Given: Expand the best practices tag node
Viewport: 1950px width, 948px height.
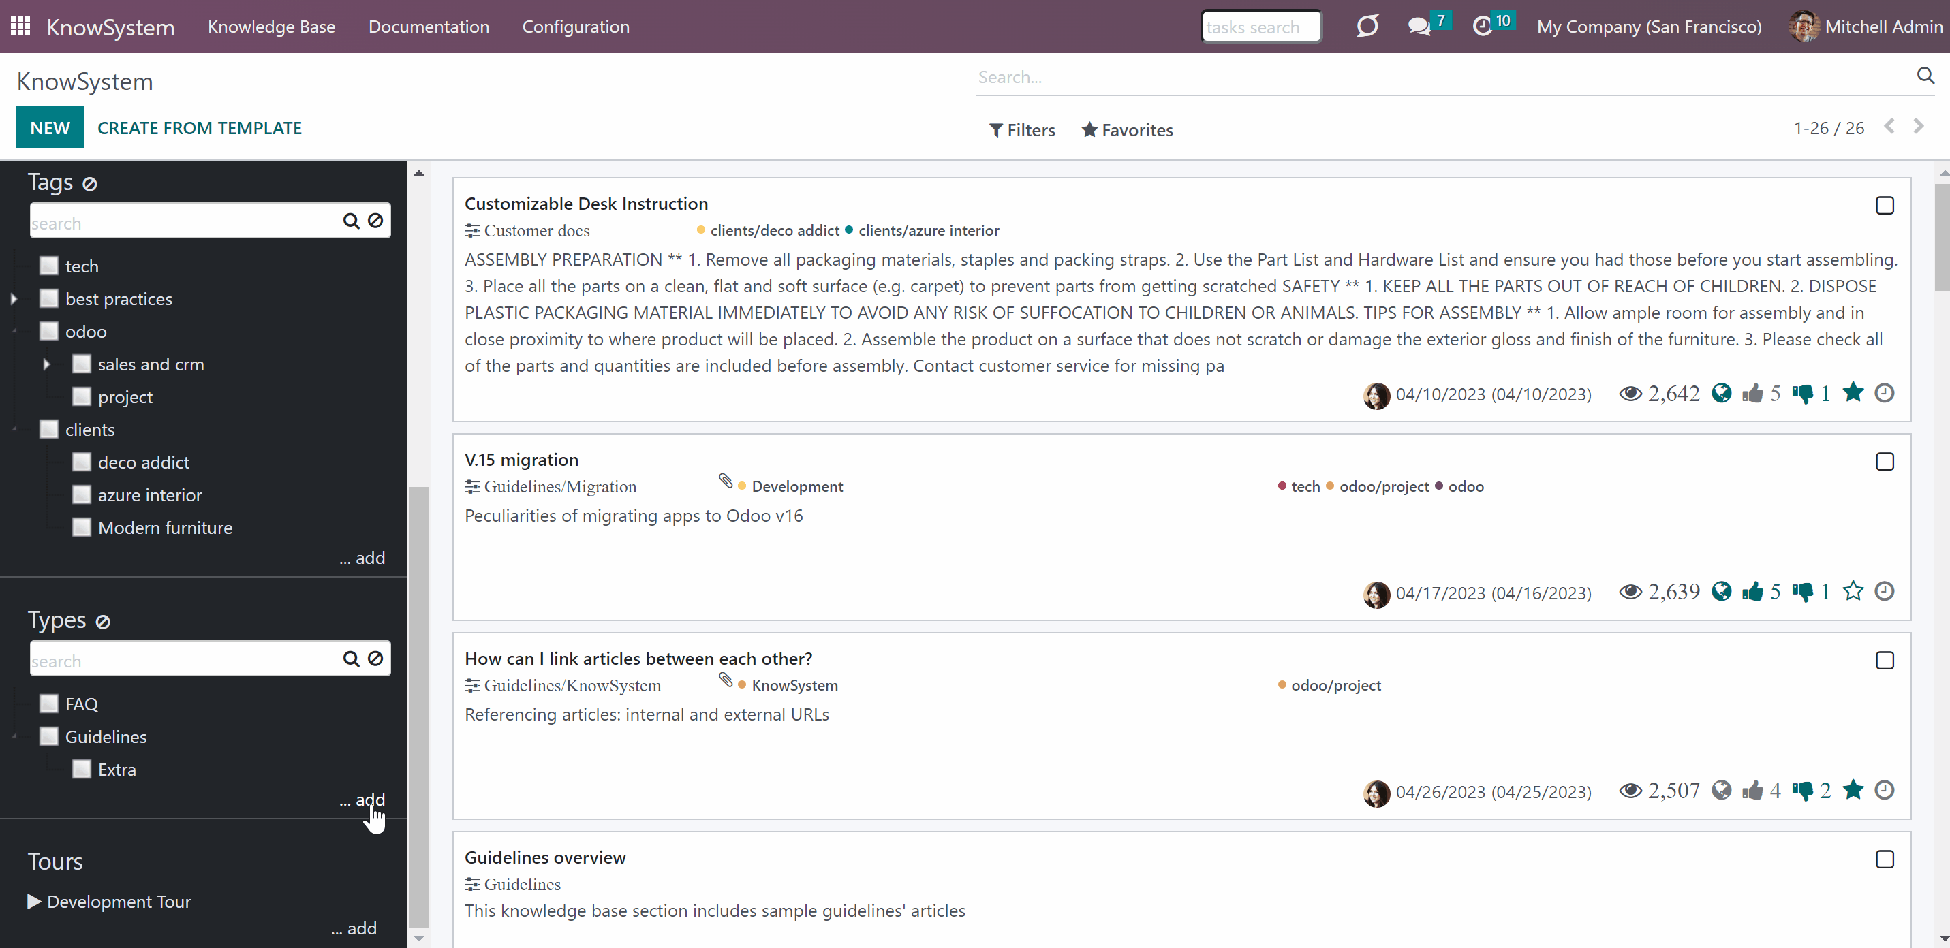Looking at the screenshot, I should pyautogui.click(x=14, y=299).
